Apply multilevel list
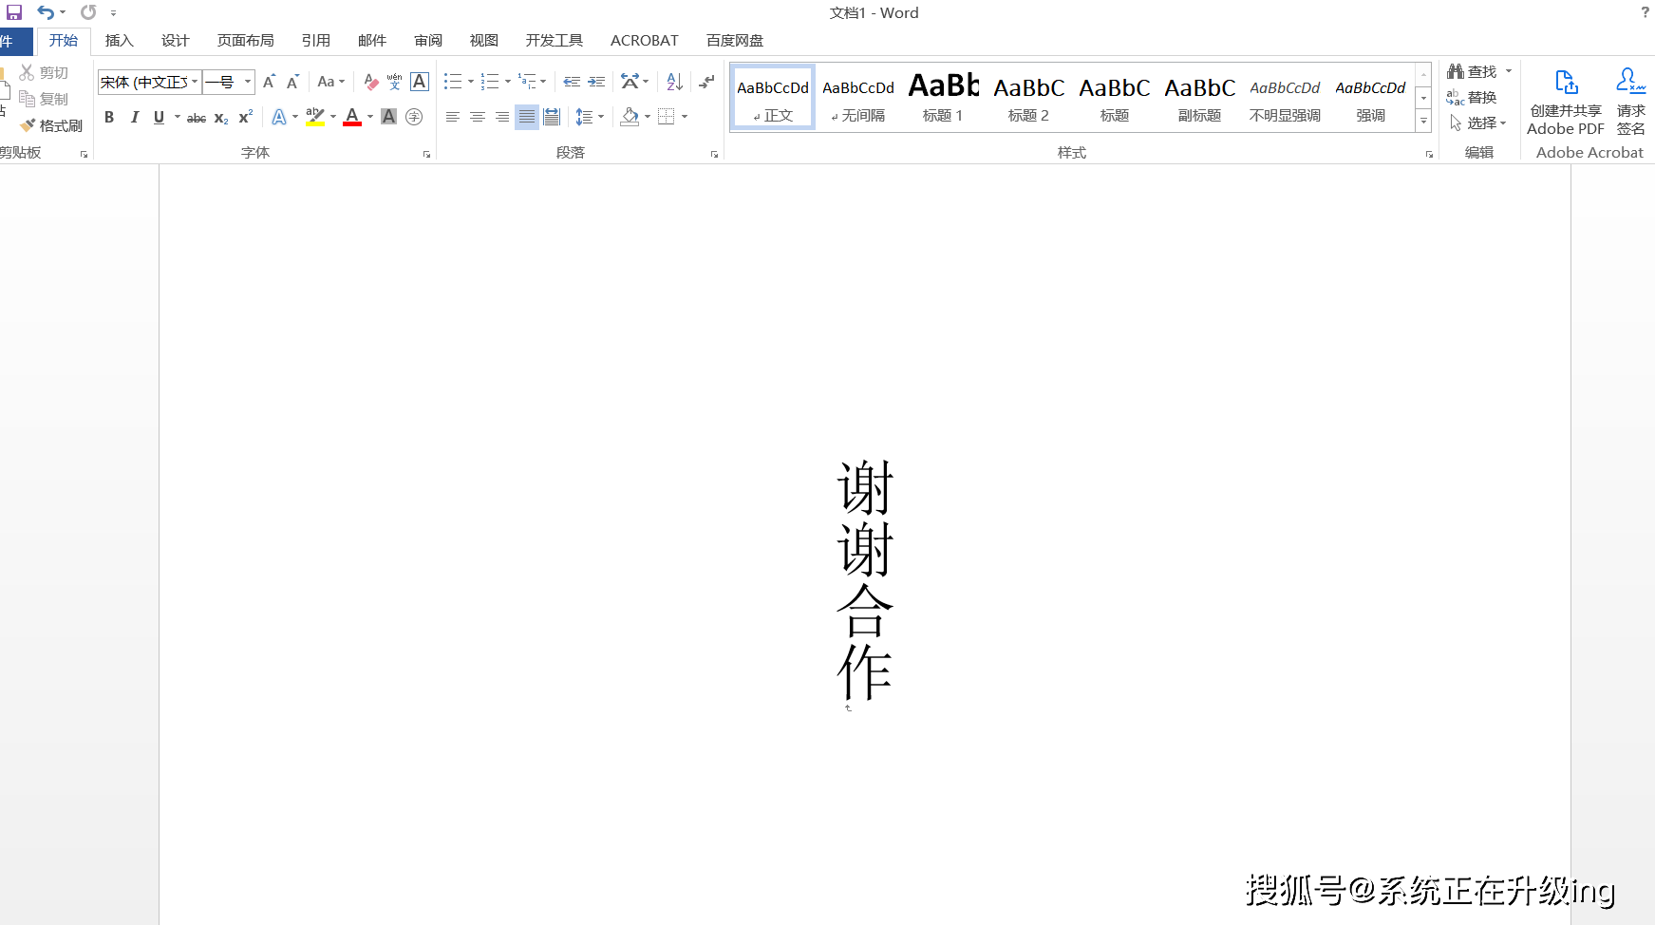The image size is (1655, 925). pyautogui.click(x=527, y=83)
